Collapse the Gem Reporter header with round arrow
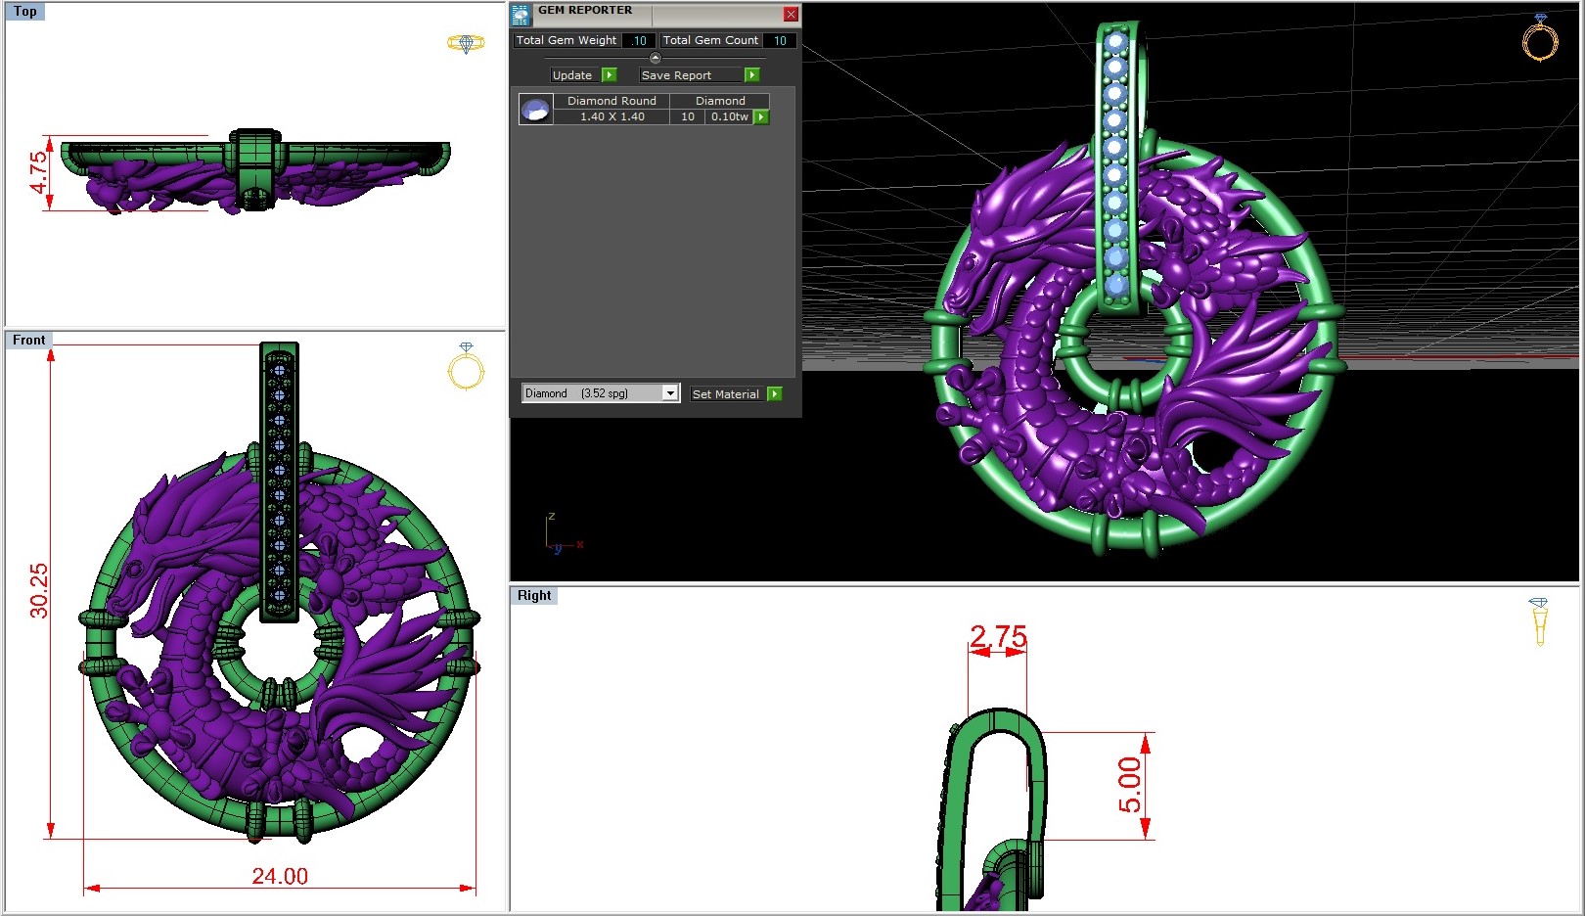This screenshot has width=1585, height=916. [x=656, y=58]
